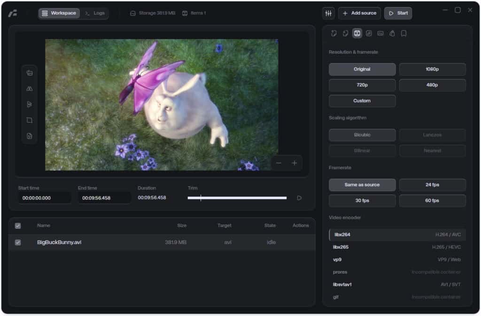Choose Custom resolution

362,101
